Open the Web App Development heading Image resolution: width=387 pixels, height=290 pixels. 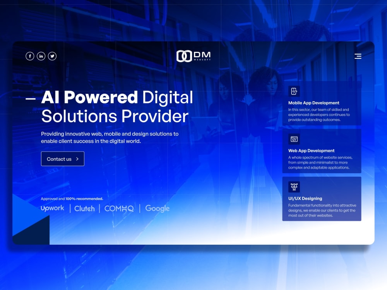tap(311, 151)
